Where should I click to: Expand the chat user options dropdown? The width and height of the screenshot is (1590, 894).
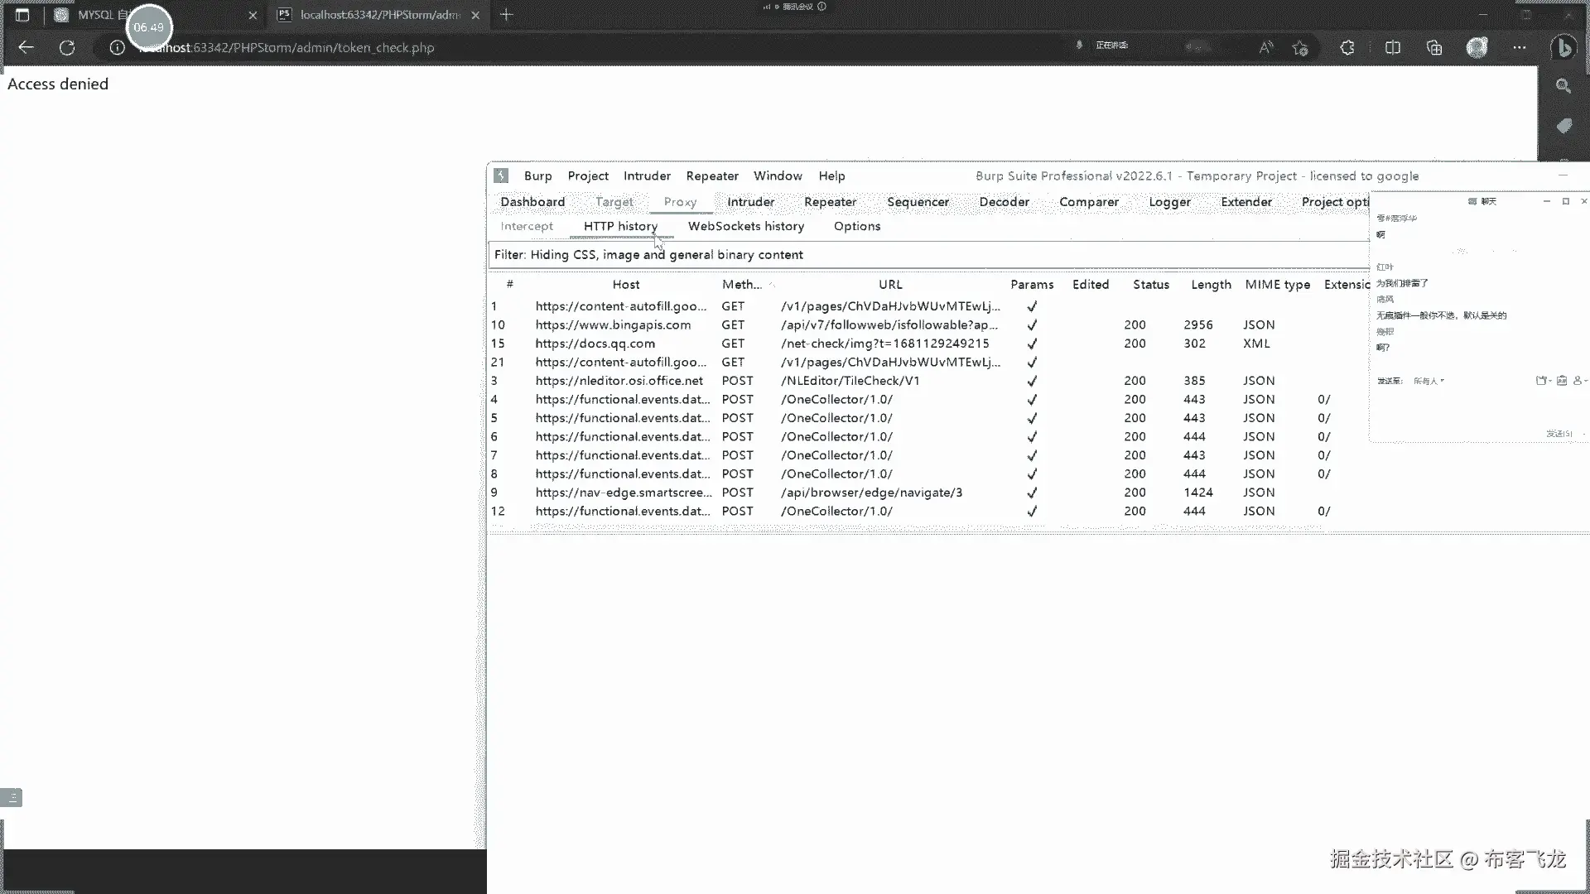(x=1580, y=381)
